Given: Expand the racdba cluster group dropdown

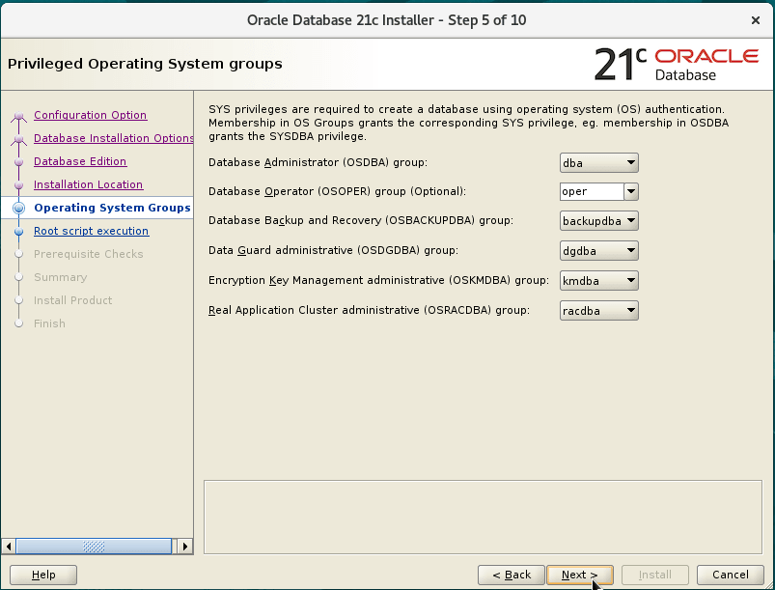Looking at the screenshot, I should point(598,311).
